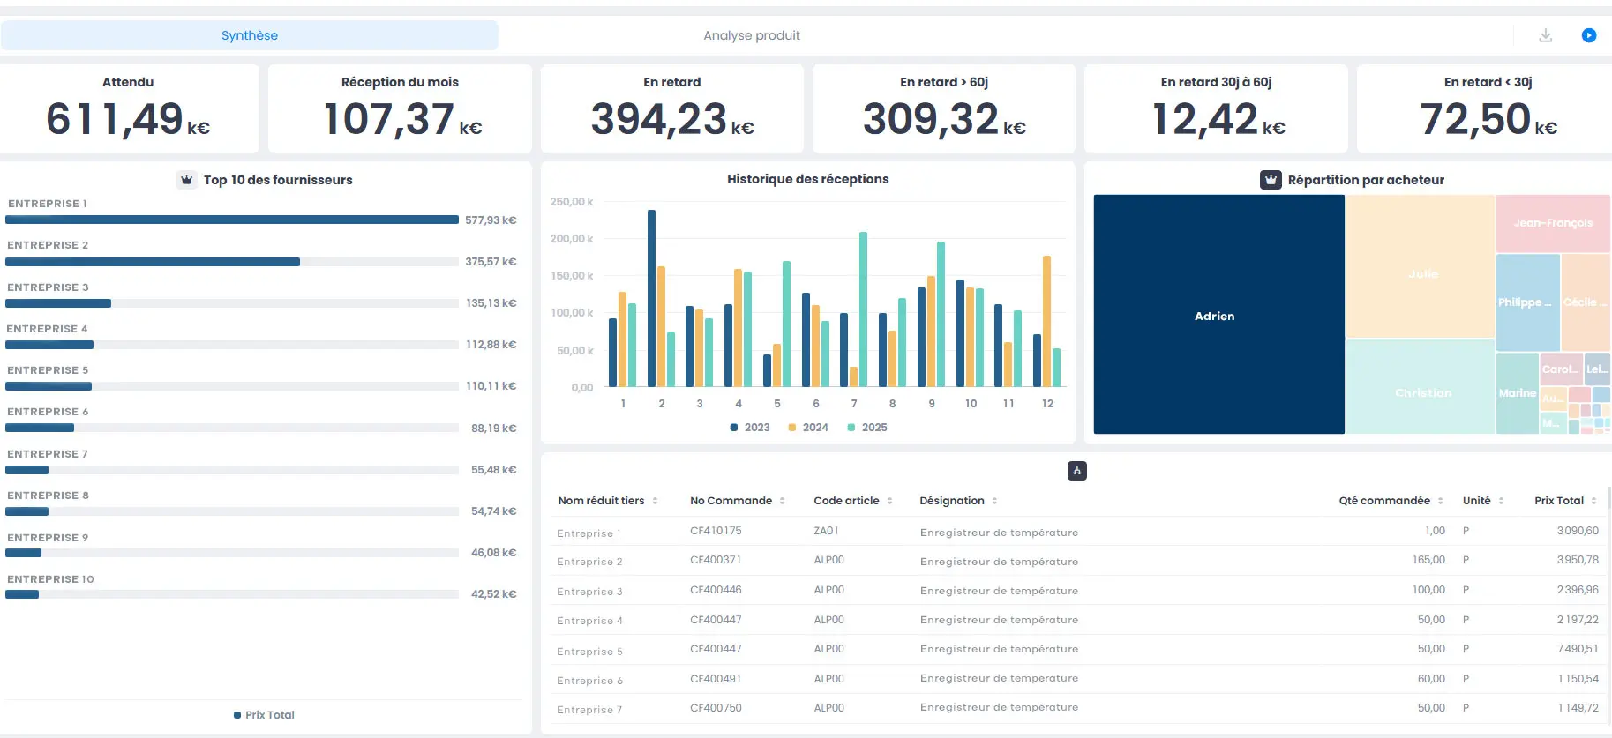Image resolution: width=1612 pixels, height=738 pixels.
Task: Click crown icon beside Top 10 des fournisseurs
Action: pyautogui.click(x=186, y=180)
